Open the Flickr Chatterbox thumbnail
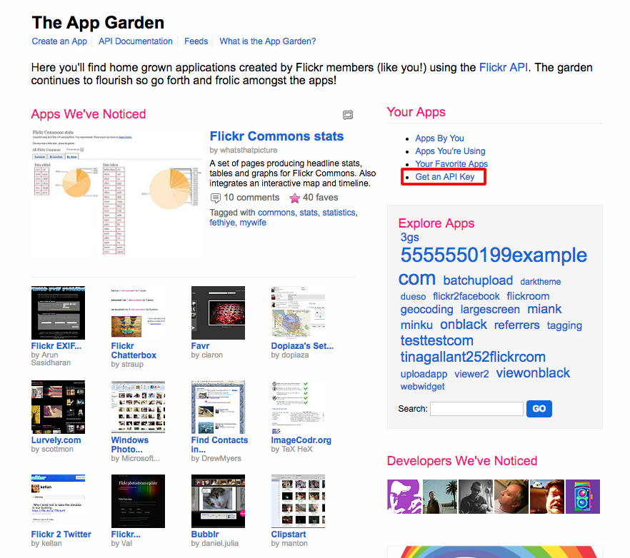 (x=139, y=313)
